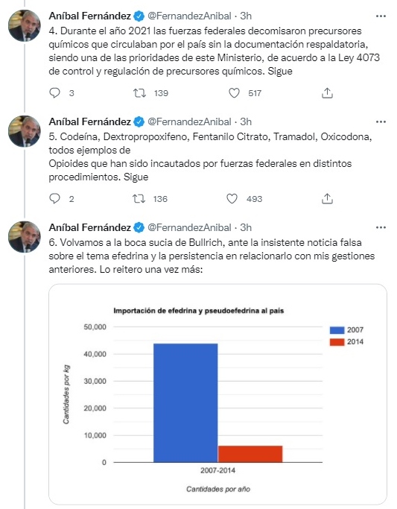The height and width of the screenshot is (509, 397).
Task: Open the 3h timestamp of tweet 6
Action: point(246,227)
